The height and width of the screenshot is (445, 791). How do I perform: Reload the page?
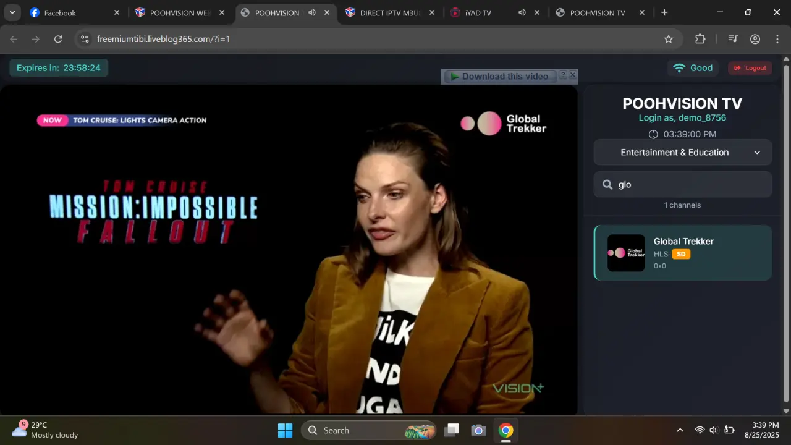pos(58,39)
